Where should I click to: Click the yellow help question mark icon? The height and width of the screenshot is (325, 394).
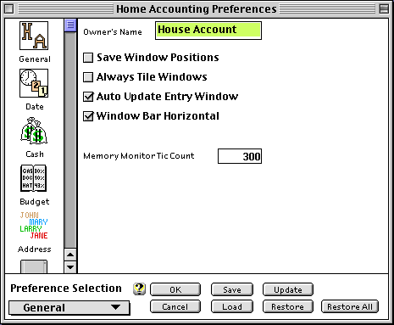click(x=139, y=289)
